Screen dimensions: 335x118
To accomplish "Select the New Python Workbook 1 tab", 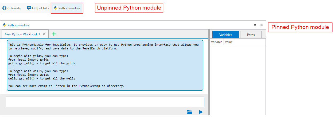I will click(22, 34).
